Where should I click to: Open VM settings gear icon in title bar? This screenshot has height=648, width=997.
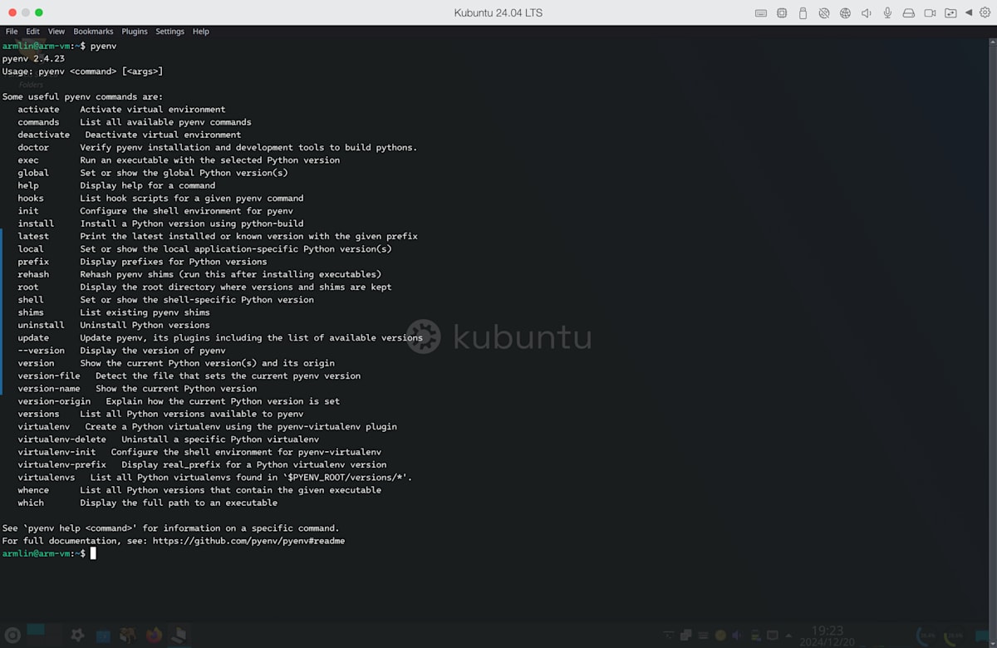[985, 13]
